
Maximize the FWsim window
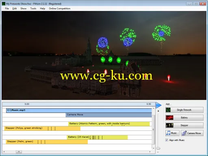pos(196,4)
